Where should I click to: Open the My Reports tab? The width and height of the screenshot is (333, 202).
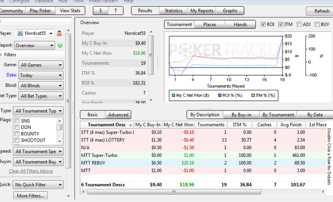(202, 10)
